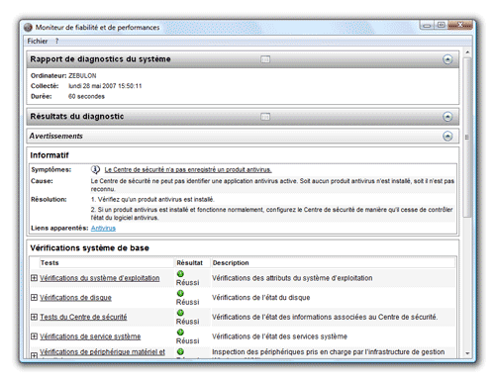Open Vérifications de service système link
Image resolution: width=495 pixels, height=383 pixels.
point(90,336)
